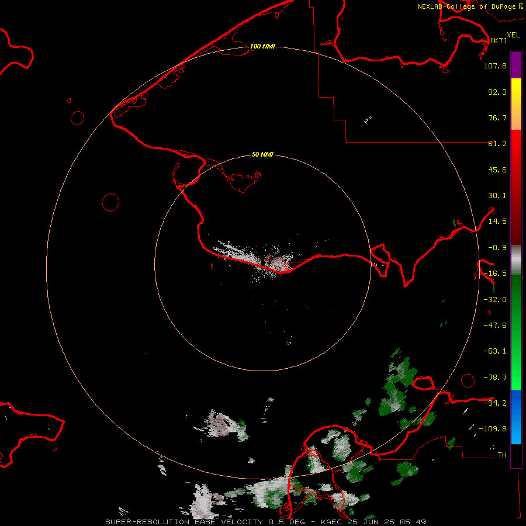Click the -94.2 velocity scale value
This screenshot has height=526, width=526.
point(495,403)
